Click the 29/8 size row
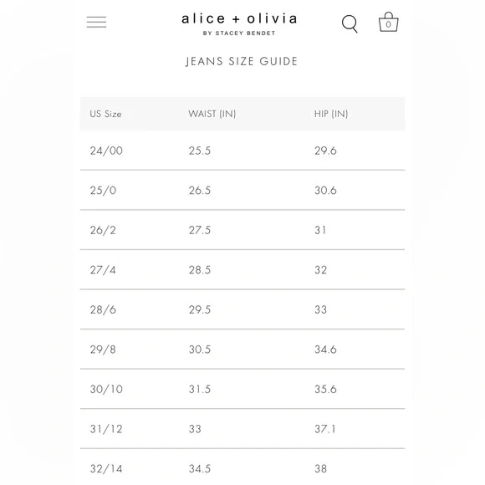485x485 pixels. [x=242, y=350]
